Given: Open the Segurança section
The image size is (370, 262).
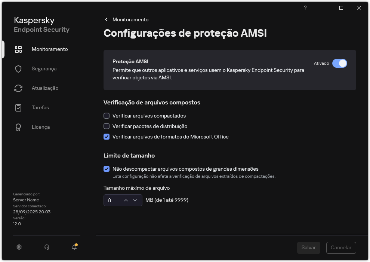Looking at the screenshot, I should 44,68.
